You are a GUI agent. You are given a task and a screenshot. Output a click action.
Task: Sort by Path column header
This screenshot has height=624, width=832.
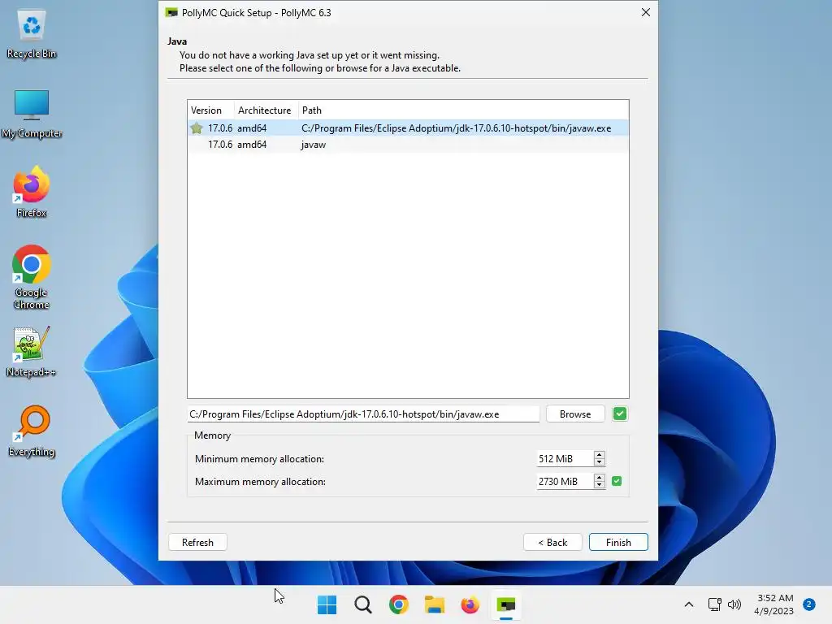click(463, 110)
